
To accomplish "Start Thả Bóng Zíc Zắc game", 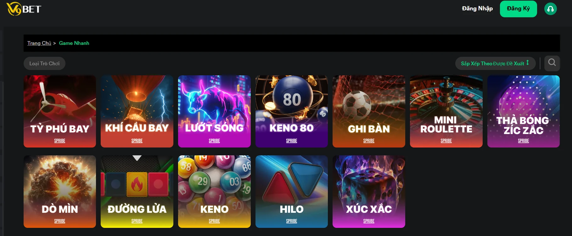I will click(524, 111).
